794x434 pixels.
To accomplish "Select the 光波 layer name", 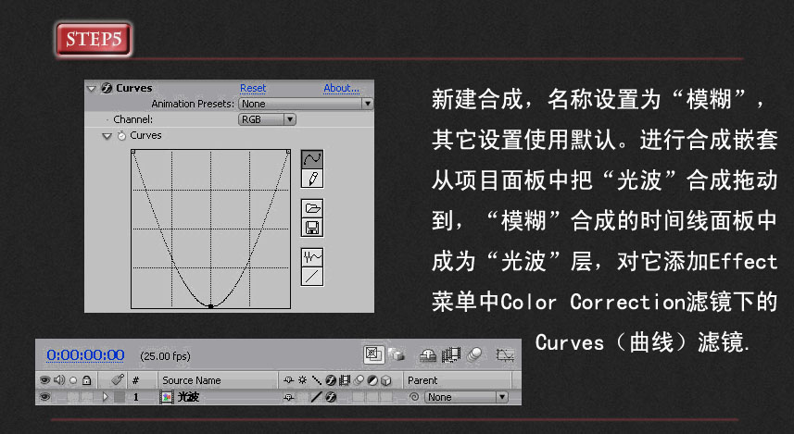I will coord(188,397).
